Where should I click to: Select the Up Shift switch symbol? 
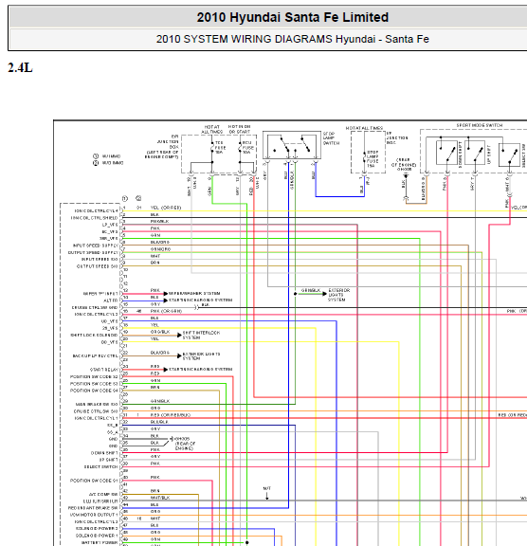click(475, 153)
